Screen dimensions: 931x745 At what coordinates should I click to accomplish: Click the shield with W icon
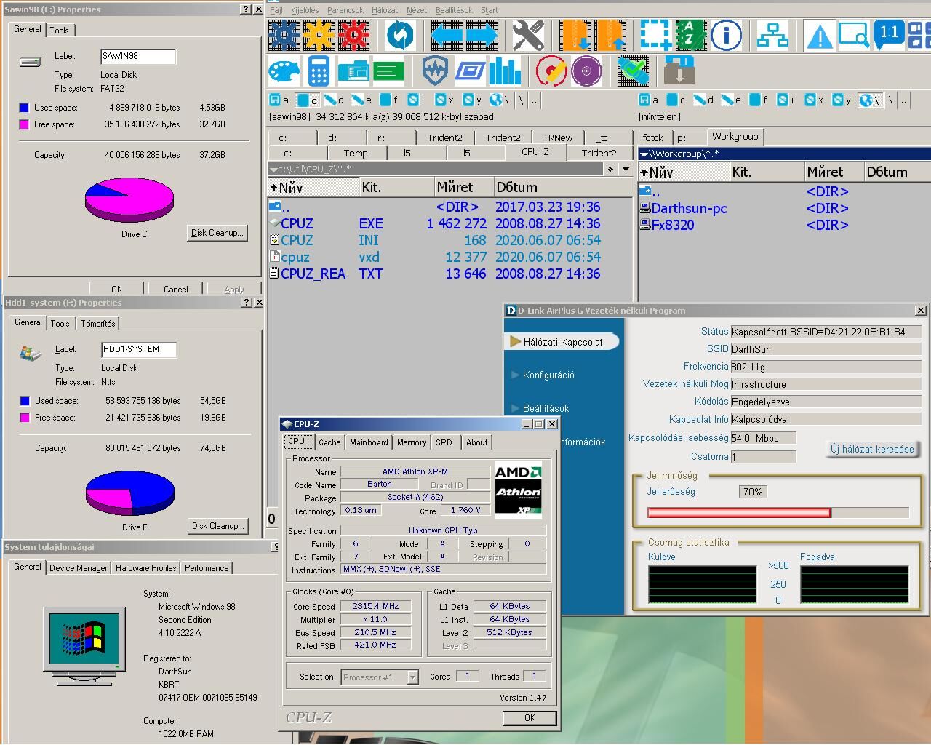[x=435, y=71]
